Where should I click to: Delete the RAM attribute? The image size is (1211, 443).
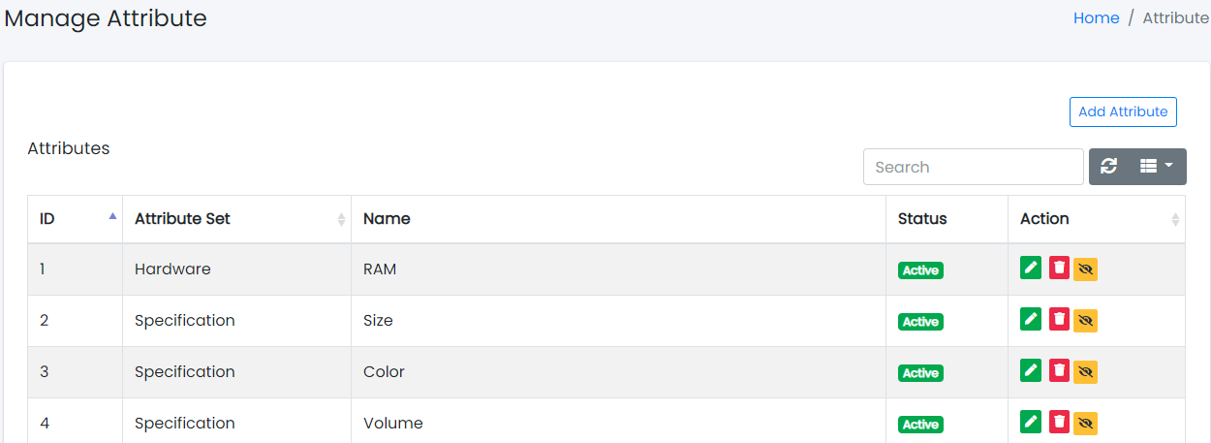(1059, 267)
